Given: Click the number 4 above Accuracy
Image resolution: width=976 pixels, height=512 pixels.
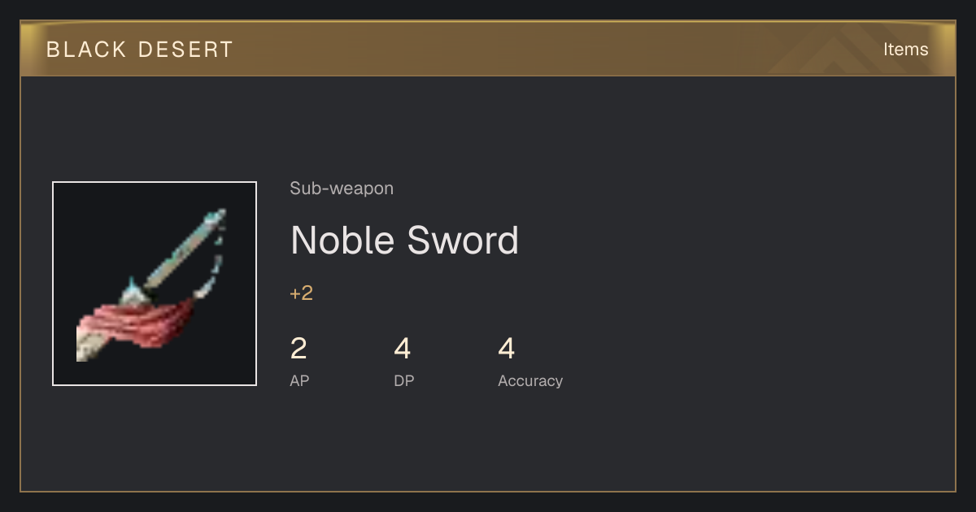Looking at the screenshot, I should pyautogui.click(x=507, y=349).
